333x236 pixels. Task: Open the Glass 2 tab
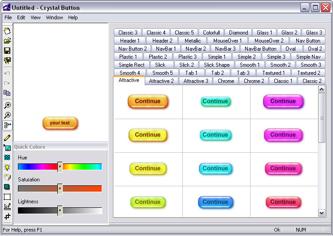coord(290,33)
